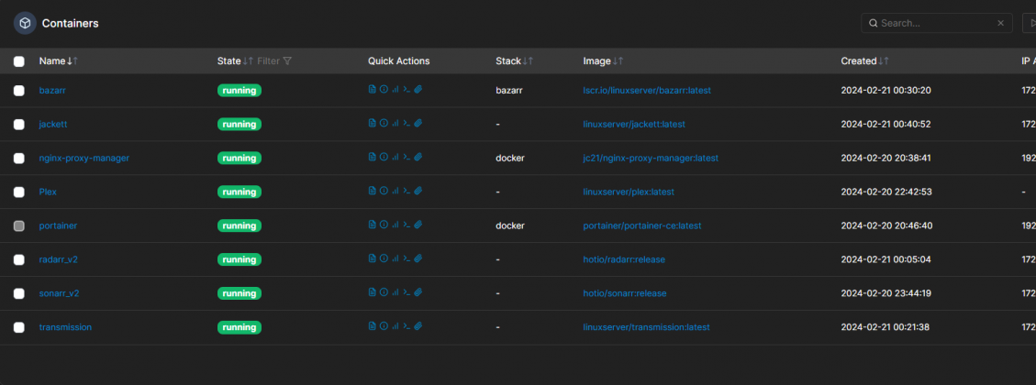Open the nginx-proxy-manager container details
1036x385 pixels.
(84, 159)
